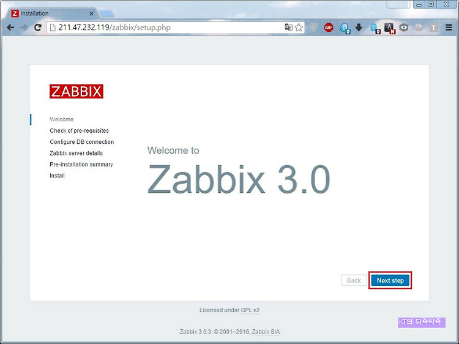This screenshot has width=459, height=344.
Task: Click the grey arrow extension icon
Action: 419,28
